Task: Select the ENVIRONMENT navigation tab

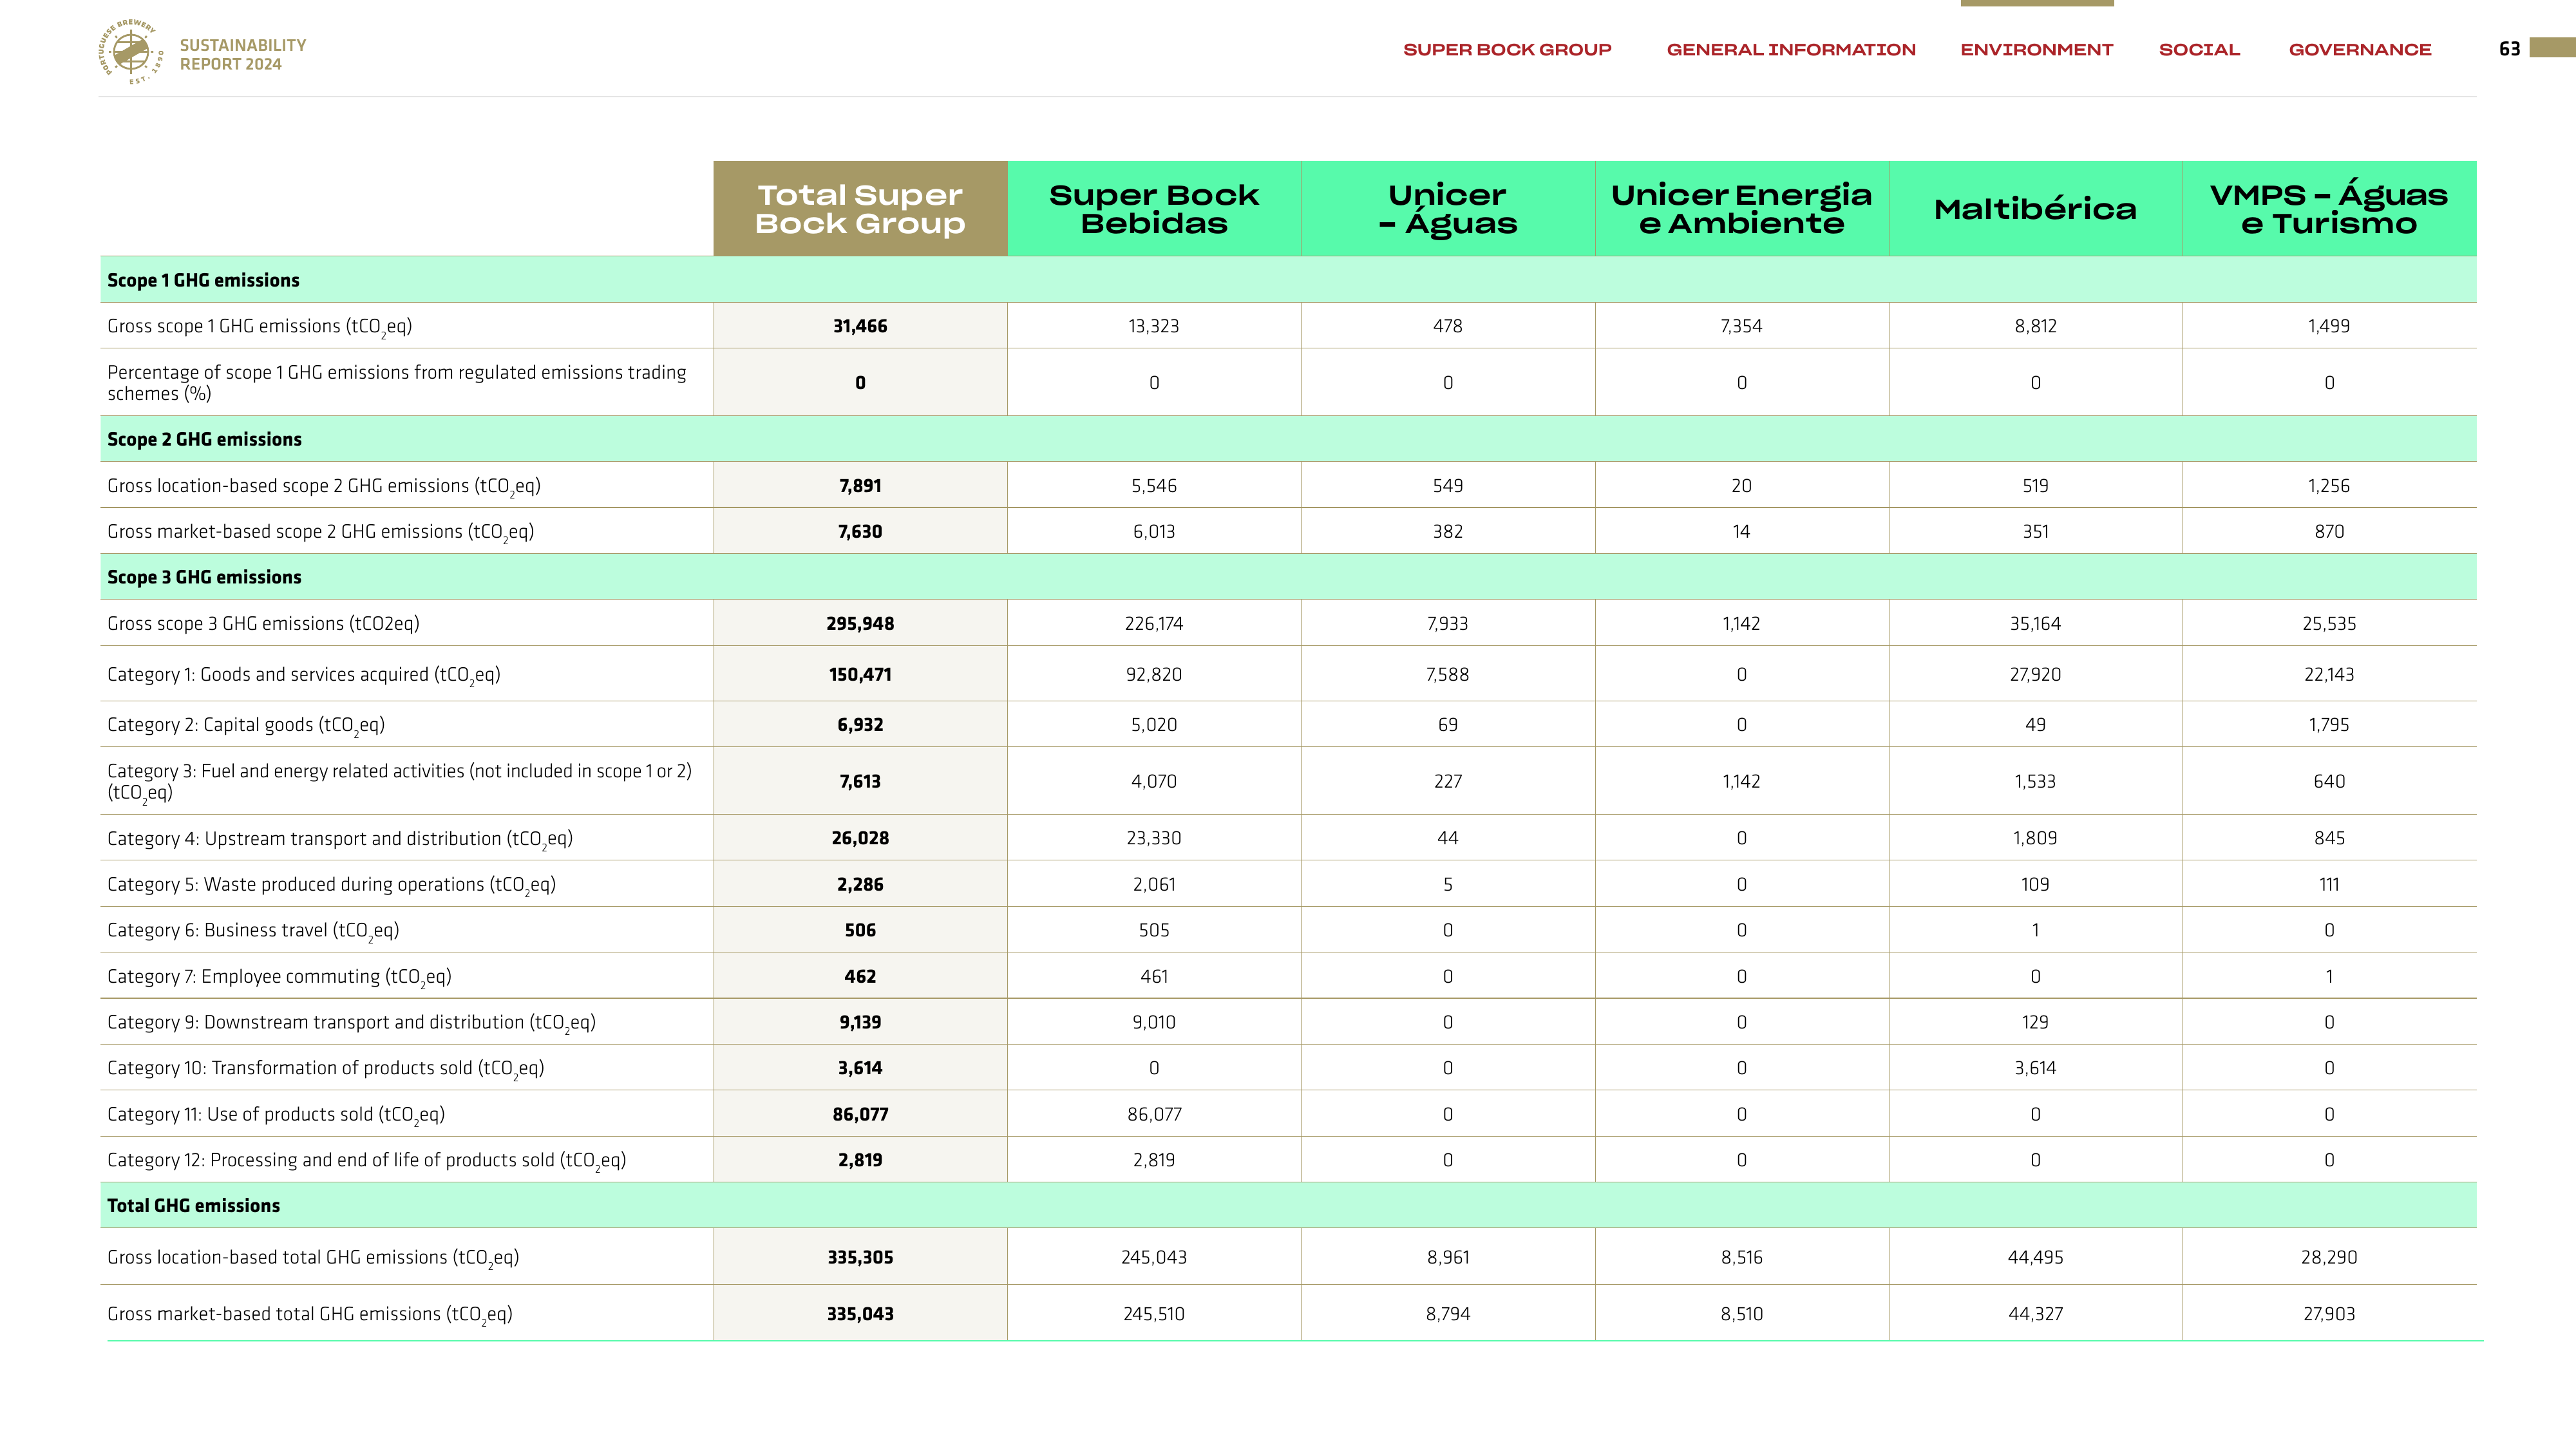Action: pyautogui.click(x=2036, y=50)
